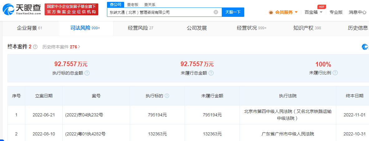Click the HOT badge above 百宝箱
Screen dimensions: 369x141
click(322, 7)
